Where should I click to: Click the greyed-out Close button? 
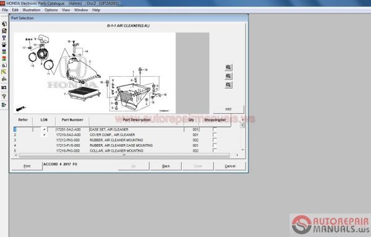pyautogui.click(x=198, y=166)
